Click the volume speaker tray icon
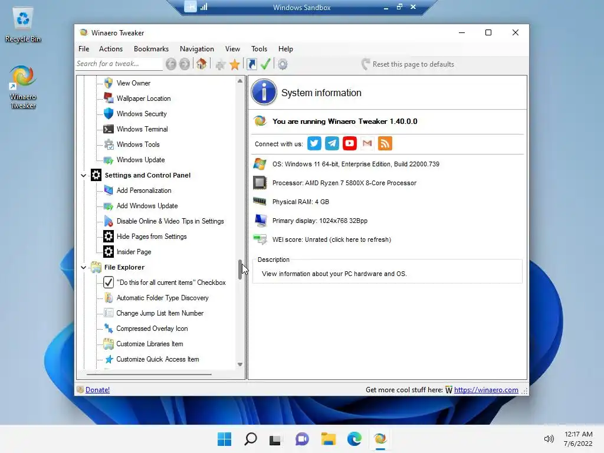Image resolution: width=604 pixels, height=453 pixels. pos(549,439)
